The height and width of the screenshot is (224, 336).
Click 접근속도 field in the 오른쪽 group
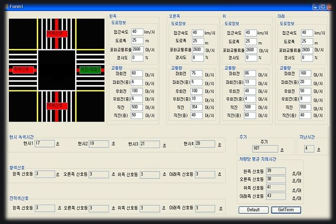coord(197,33)
